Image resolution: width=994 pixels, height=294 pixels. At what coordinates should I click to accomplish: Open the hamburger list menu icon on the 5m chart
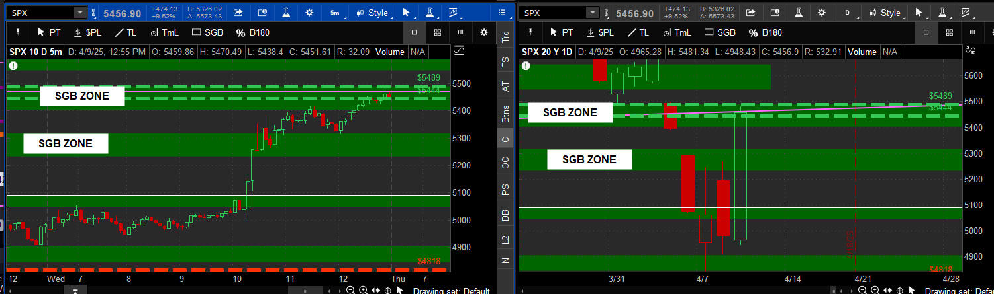(x=501, y=13)
